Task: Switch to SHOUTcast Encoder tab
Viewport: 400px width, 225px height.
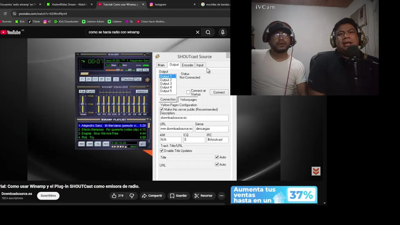Action: click(187, 65)
